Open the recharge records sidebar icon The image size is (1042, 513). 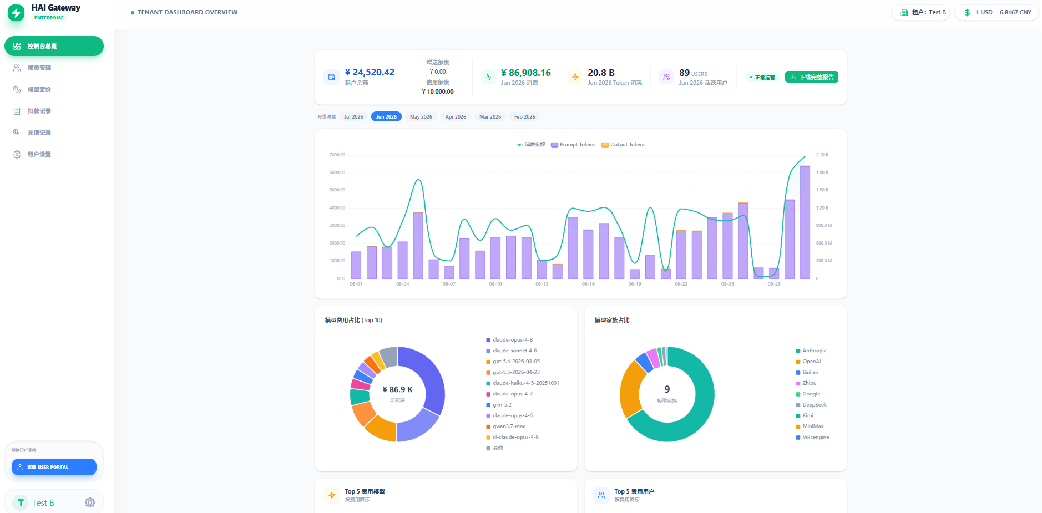pos(17,133)
